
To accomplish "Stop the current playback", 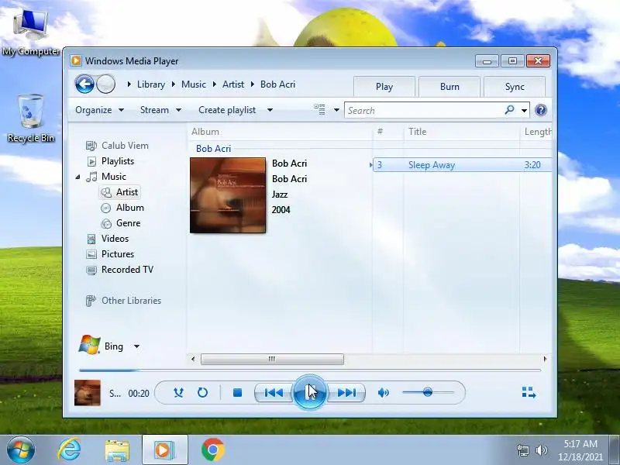I will (x=237, y=393).
